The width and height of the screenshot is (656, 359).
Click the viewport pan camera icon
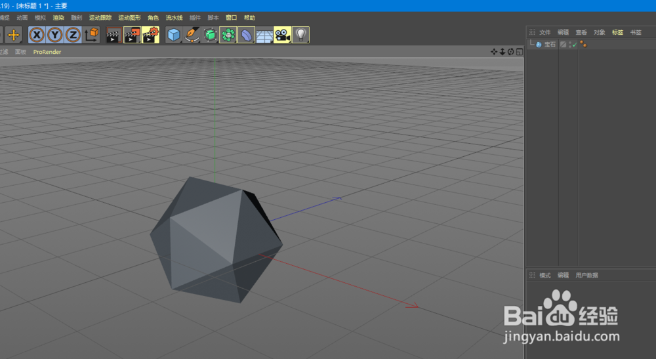tap(494, 52)
